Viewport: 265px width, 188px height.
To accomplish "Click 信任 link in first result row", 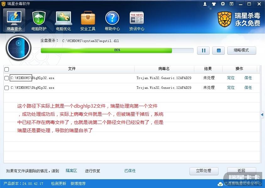I will [x=248, y=78].
